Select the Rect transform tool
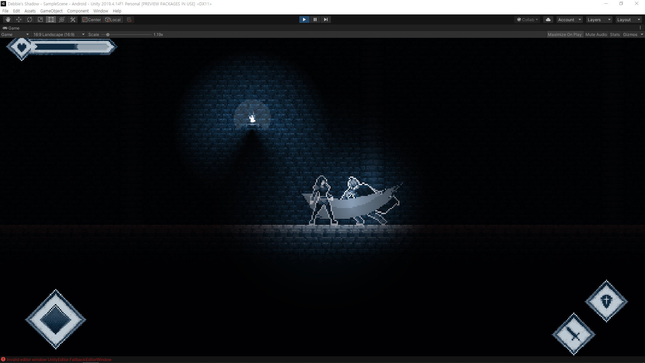 51,19
